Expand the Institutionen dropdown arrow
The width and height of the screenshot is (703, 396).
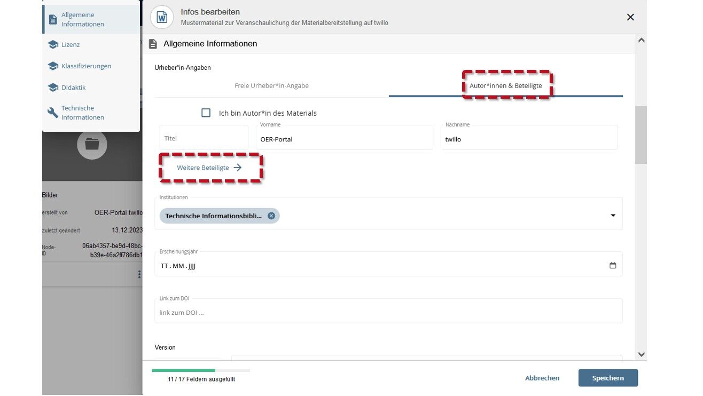point(613,216)
